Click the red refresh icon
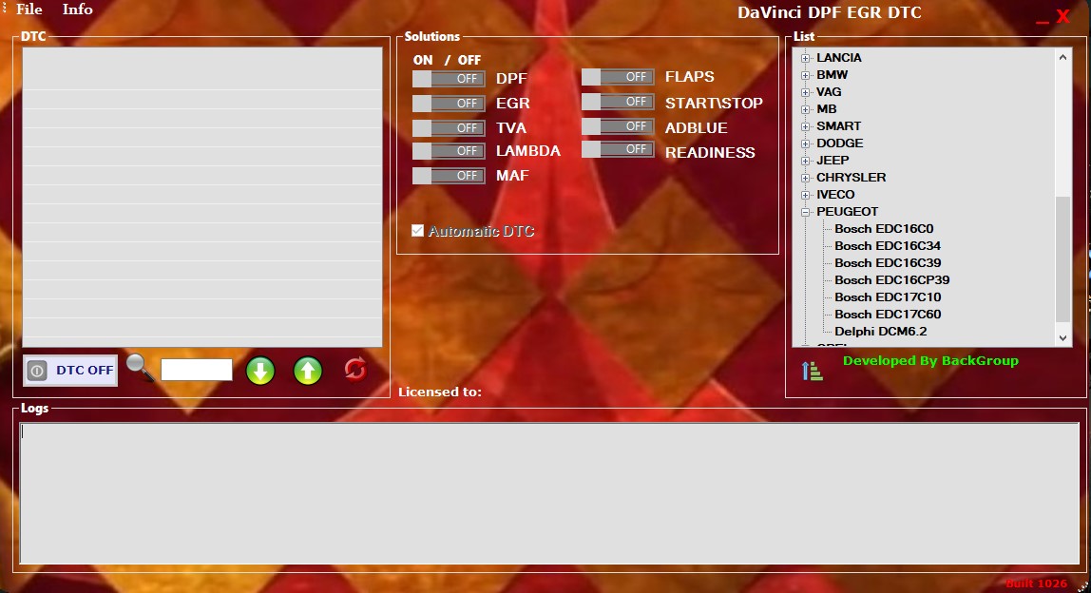1091x593 pixels. point(354,371)
